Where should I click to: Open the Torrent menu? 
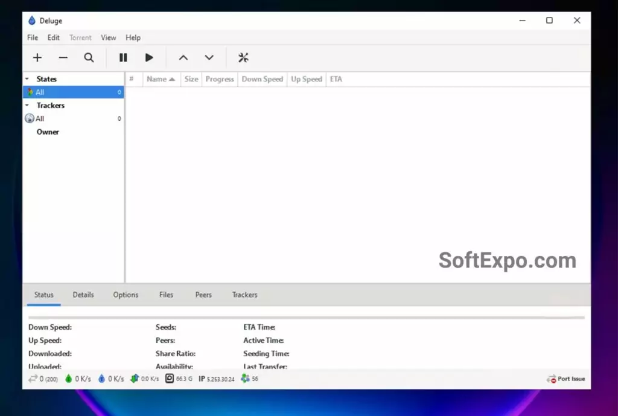(80, 37)
